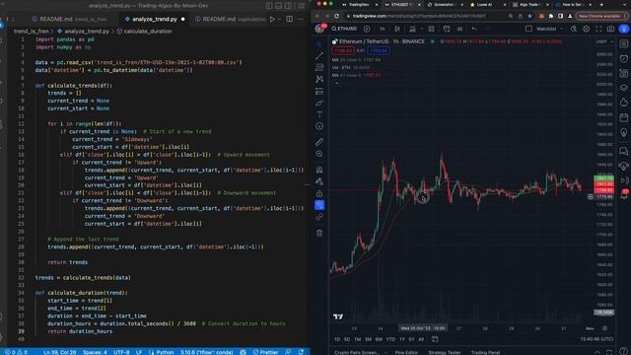The height and width of the screenshot is (355, 631).
Task: Switch to README.md trend_is_fren tab
Action: 73,19
